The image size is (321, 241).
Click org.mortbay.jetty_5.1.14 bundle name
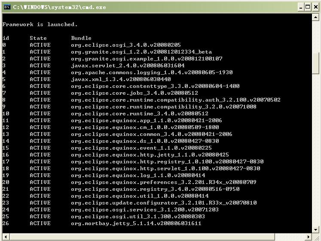[136, 223]
